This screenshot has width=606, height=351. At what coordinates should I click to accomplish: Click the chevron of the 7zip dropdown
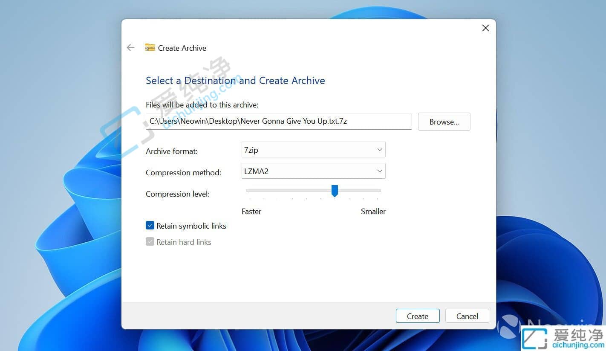pos(379,150)
